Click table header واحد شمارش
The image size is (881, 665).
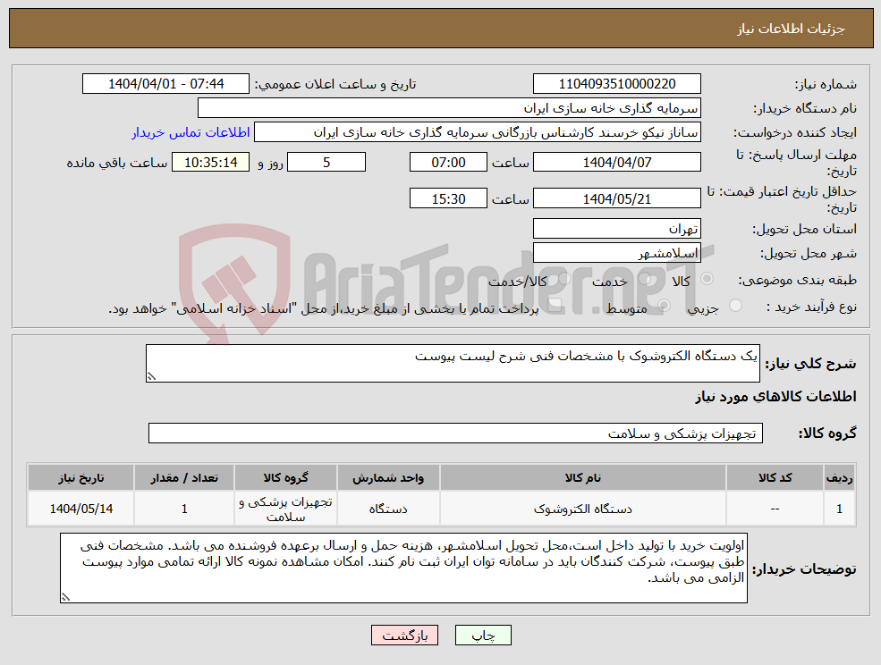(388, 478)
